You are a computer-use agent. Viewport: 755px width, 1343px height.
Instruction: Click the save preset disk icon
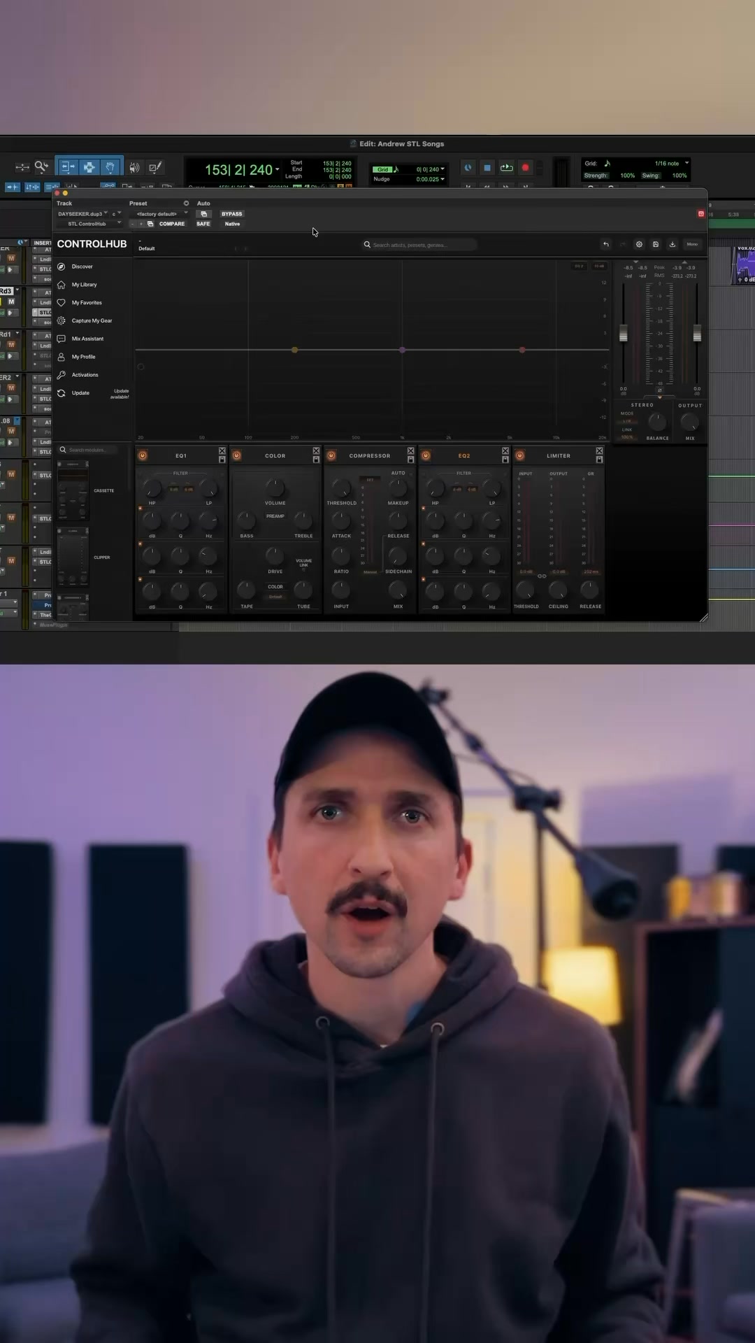pyautogui.click(x=656, y=244)
